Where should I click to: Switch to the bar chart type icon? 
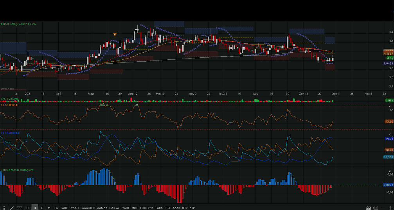[x=376, y=207]
